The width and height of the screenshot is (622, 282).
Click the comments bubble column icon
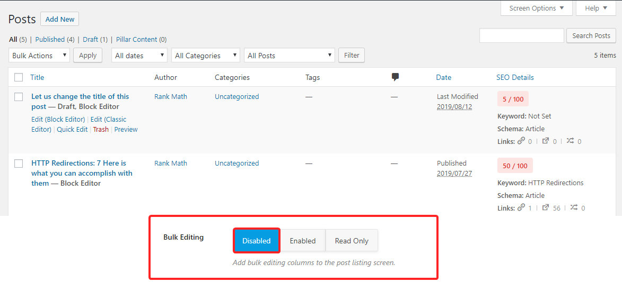pyautogui.click(x=395, y=77)
